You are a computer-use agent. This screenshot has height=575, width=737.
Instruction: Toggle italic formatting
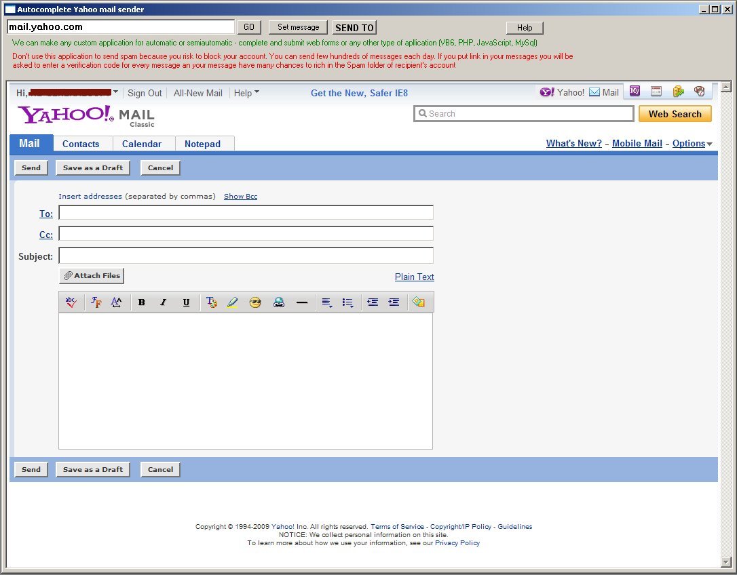pos(163,302)
